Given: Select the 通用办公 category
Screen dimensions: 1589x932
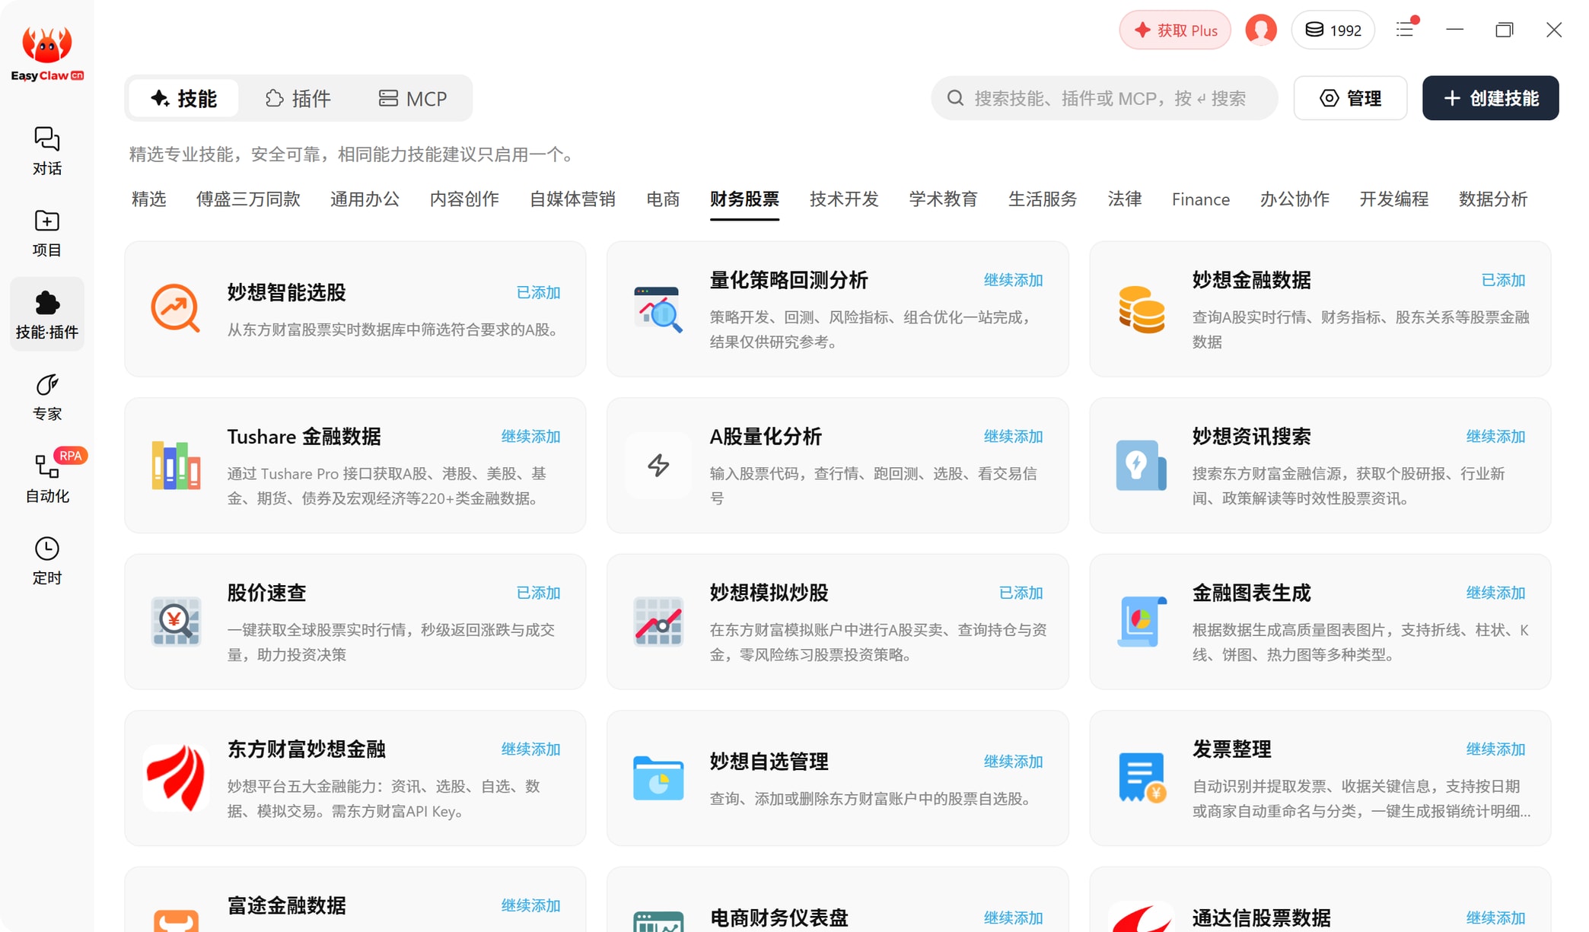Looking at the screenshot, I should point(365,199).
